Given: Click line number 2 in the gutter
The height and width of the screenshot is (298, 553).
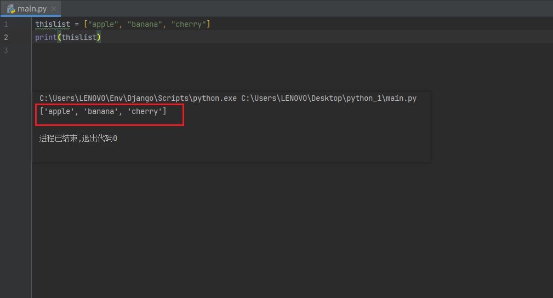Looking at the screenshot, I should (x=6, y=37).
